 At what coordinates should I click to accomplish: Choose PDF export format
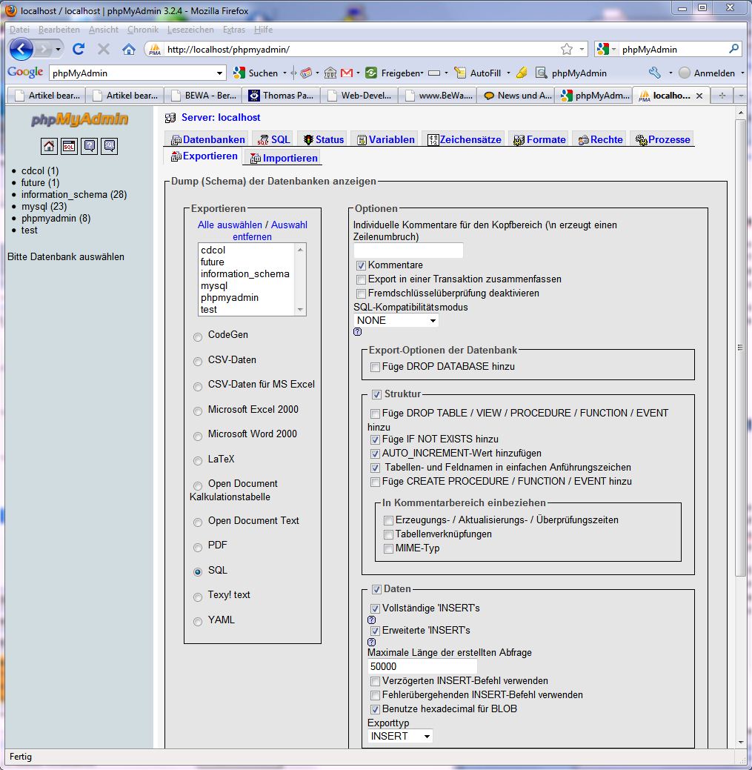[x=198, y=548]
